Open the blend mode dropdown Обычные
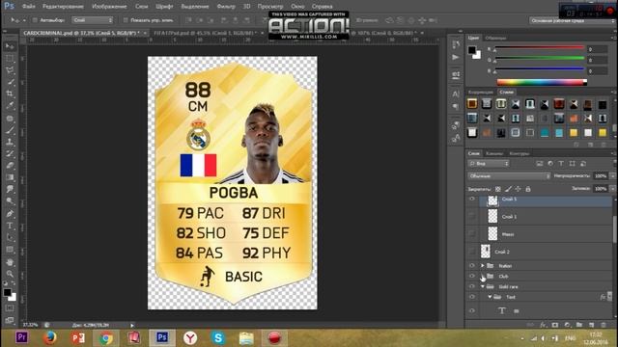The width and height of the screenshot is (618, 347). (x=509, y=176)
